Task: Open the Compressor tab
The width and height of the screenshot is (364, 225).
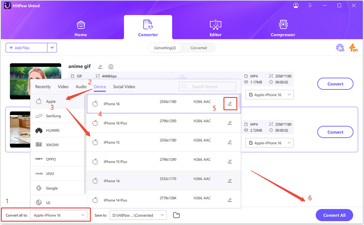Action: tap(283, 28)
